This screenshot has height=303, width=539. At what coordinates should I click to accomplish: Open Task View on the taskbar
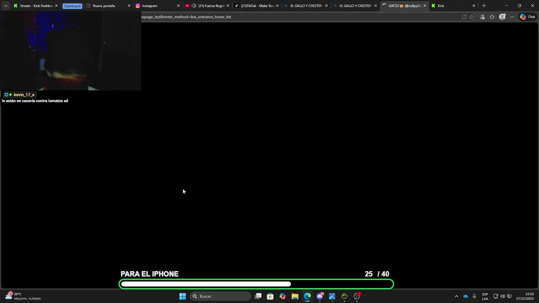pyautogui.click(x=258, y=296)
